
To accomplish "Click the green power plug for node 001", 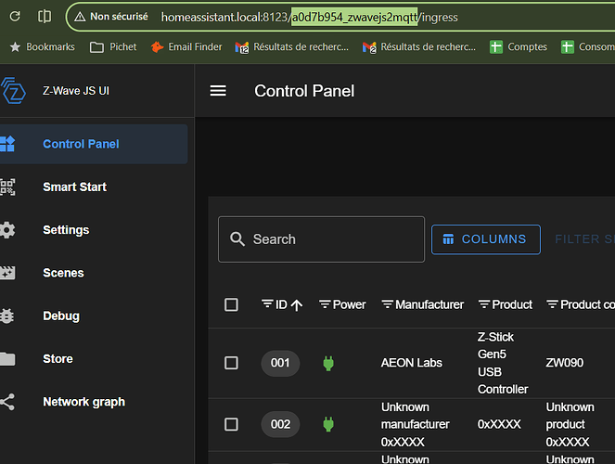I will [x=327, y=363].
